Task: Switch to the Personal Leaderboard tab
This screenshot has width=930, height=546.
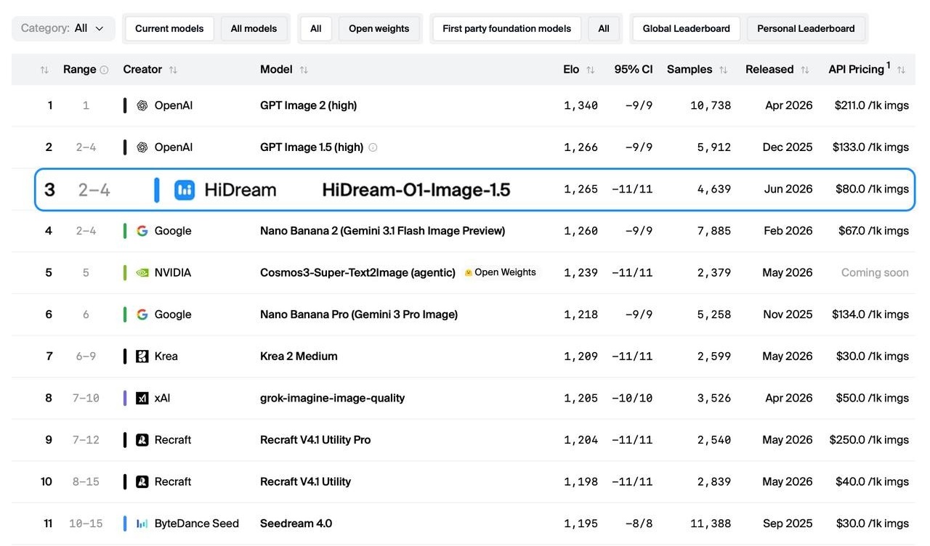Action: point(806,28)
